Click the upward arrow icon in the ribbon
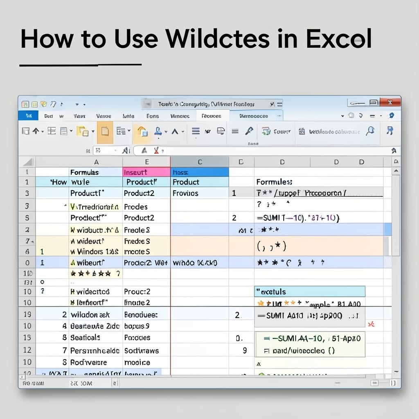 (36, 131)
